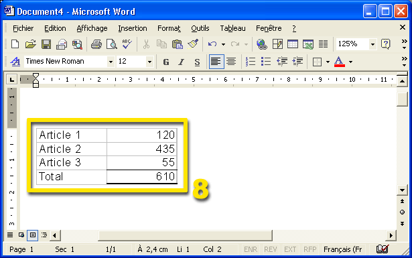
Task: Toggle align left
Action: pos(216,62)
